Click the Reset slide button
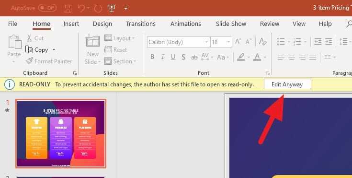 click(x=115, y=50)
